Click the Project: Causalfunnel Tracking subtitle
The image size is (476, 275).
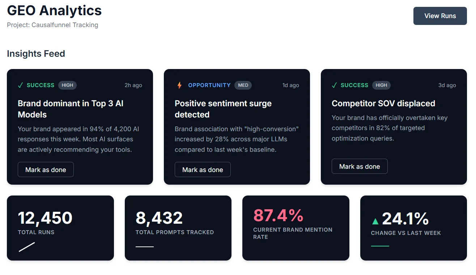(x=52, y=25)
